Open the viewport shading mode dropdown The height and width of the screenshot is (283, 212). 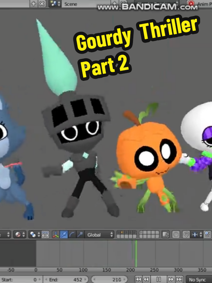(20, 235)
